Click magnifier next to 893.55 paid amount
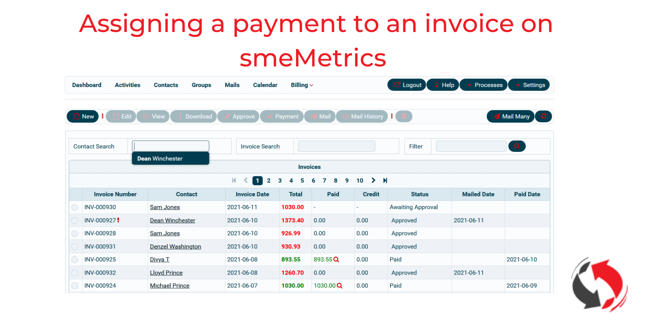648x324 pixels. point(336,260)
